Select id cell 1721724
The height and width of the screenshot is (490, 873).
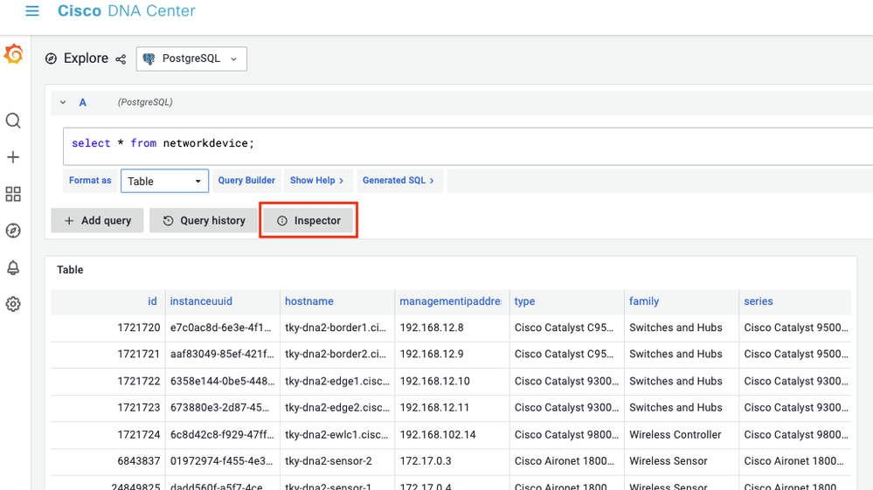point(108,435)
